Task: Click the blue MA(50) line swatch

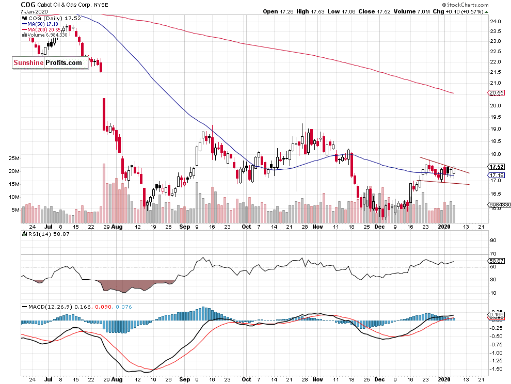Action: (24, 24)
